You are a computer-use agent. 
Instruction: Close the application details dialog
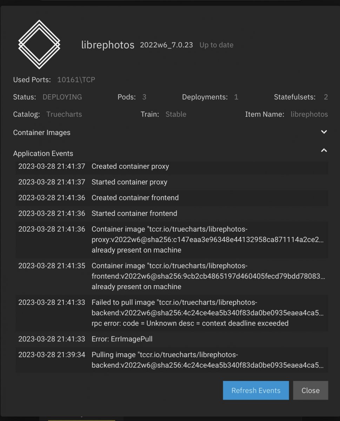point(311,390)
